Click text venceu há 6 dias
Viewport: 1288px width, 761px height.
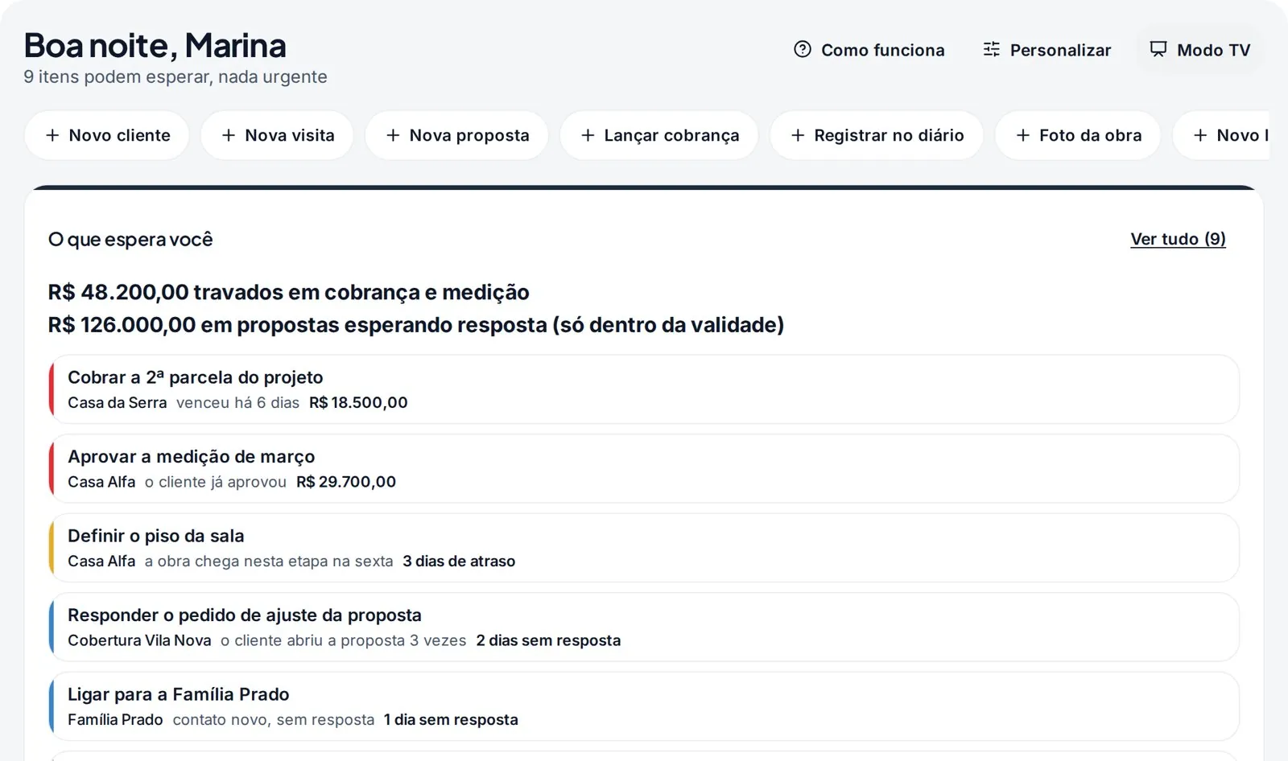(x=237, y=402)
